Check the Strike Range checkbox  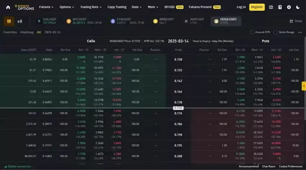275,32
